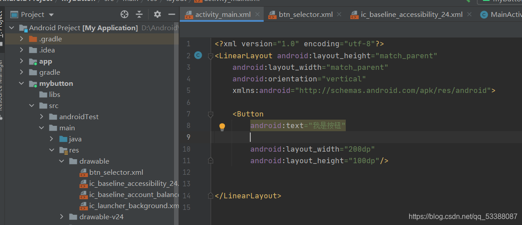522x225 pixels.
Task: Click the locate/select opened file target icon
Action: pos(124,14)
